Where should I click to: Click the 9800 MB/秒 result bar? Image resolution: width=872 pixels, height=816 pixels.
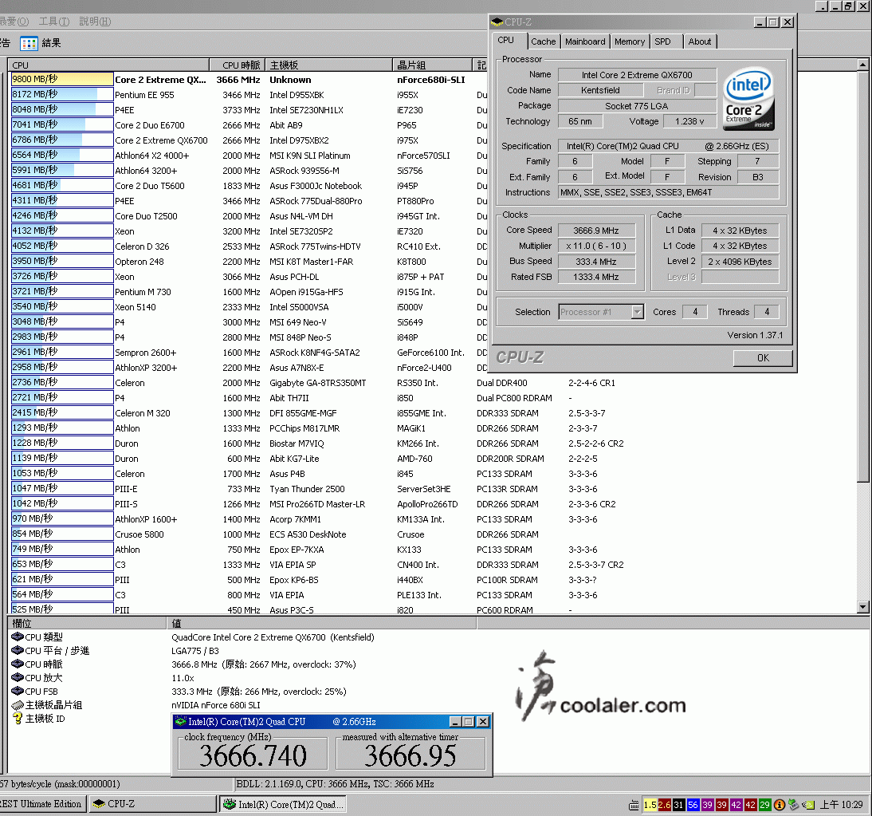(x=62, y=80)
